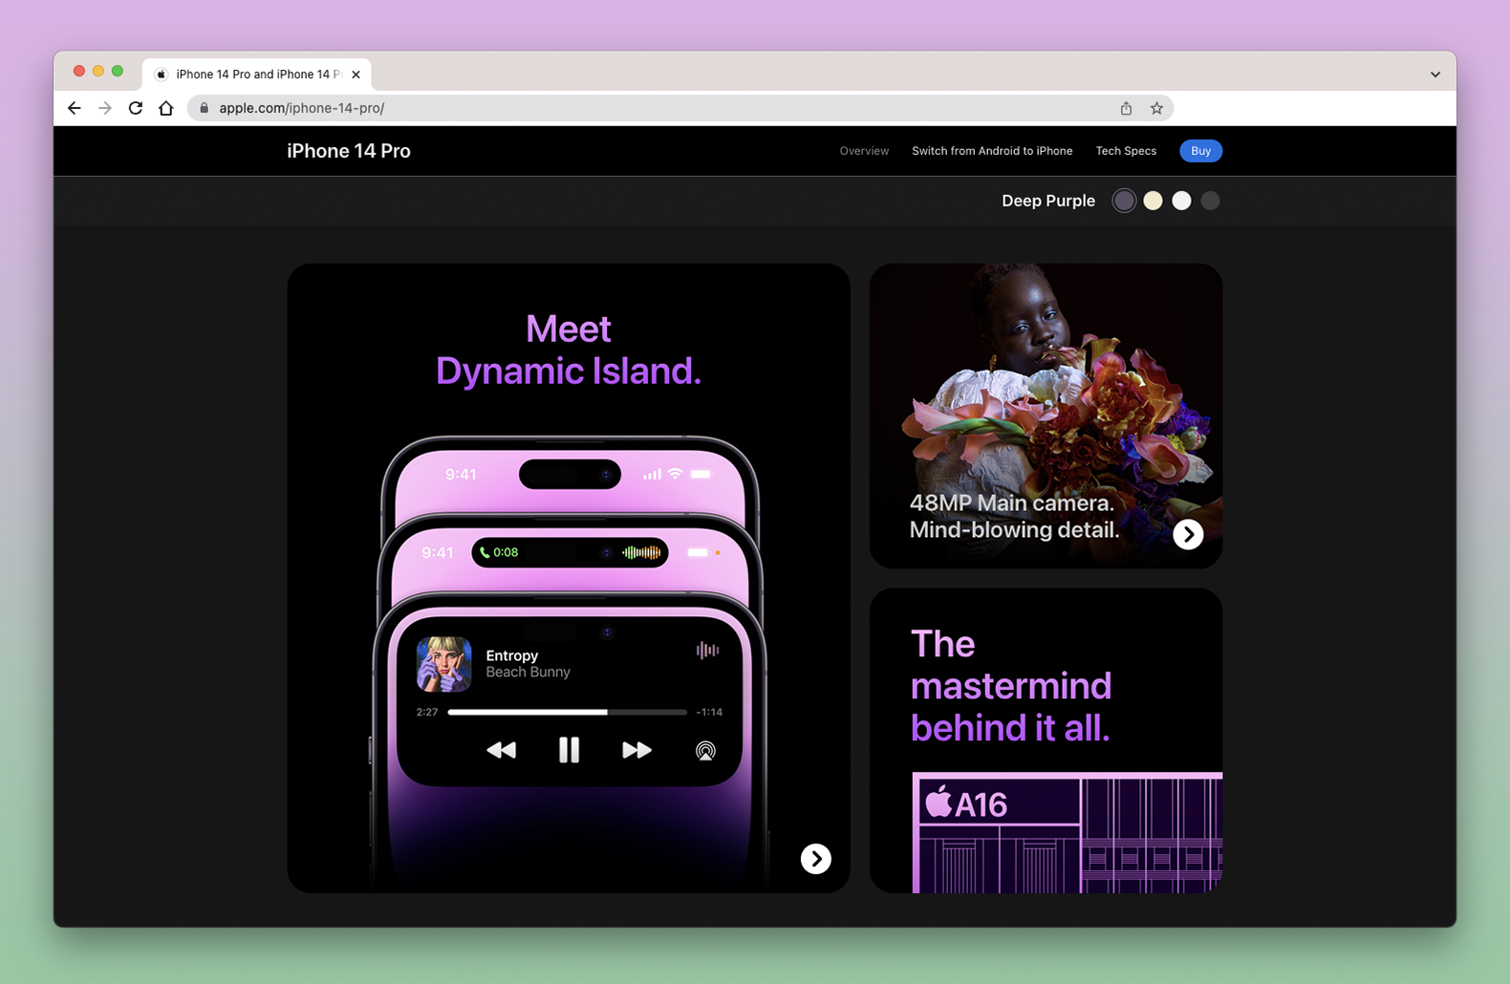Click the green 0:08 call indicator
1510x984 pixels.
click(499, 552)
